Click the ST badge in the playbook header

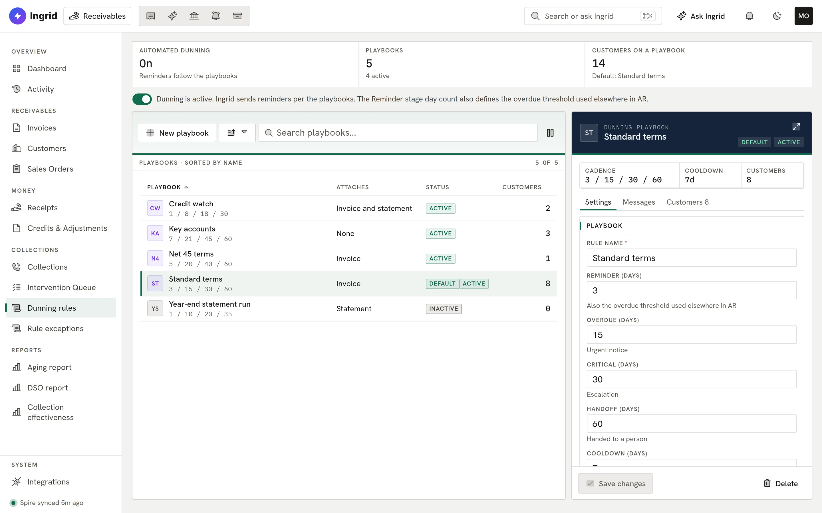click(x=589, y=133)
